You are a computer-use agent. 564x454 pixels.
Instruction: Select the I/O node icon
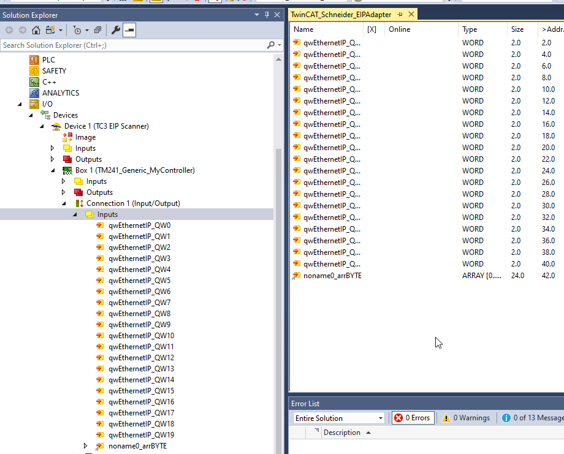(x=34, y=104)
